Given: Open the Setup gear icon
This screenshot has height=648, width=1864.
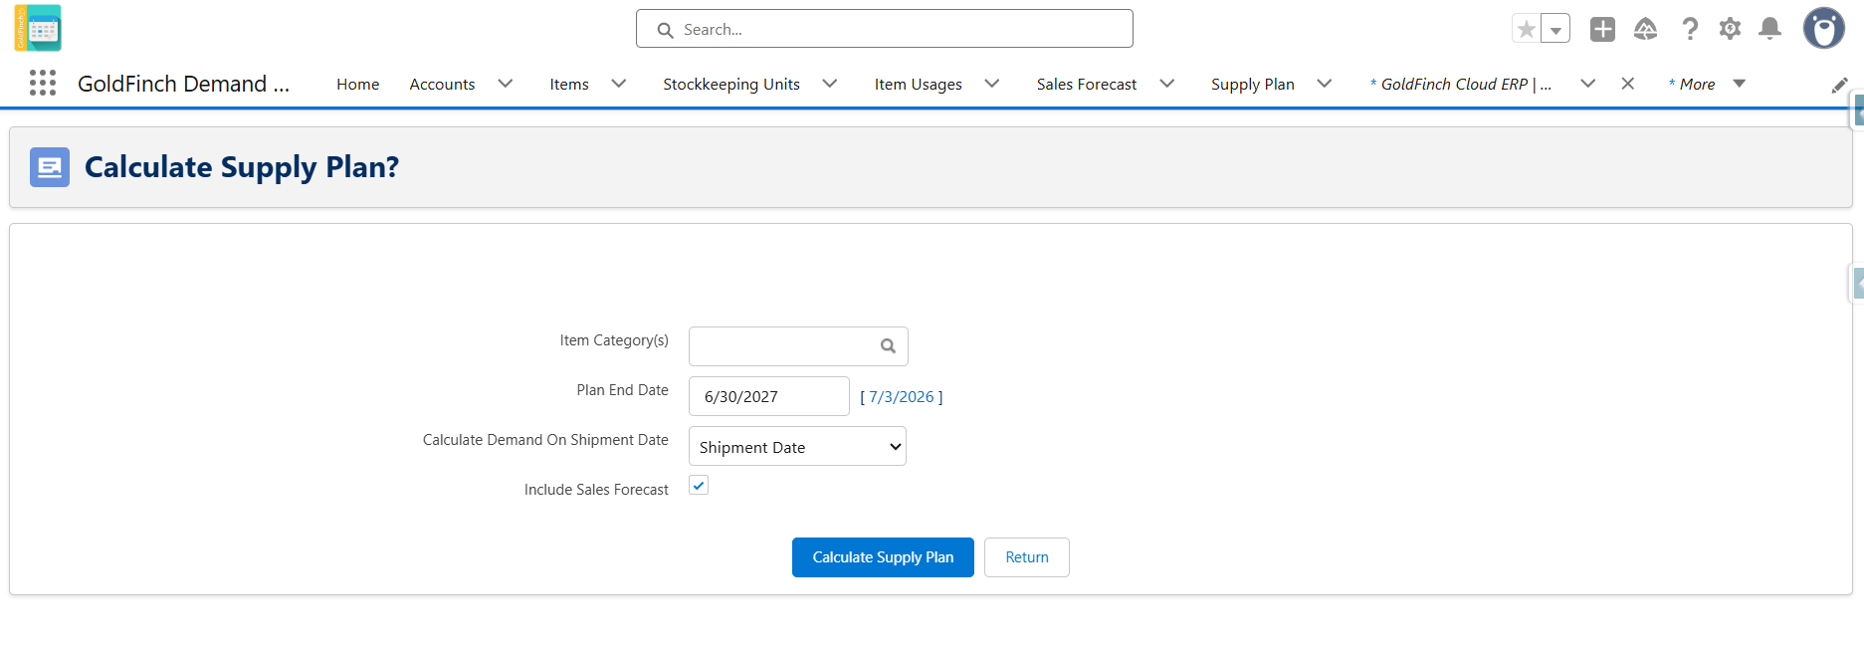Looking at the screenshot, I should [x=1730, y=29].
